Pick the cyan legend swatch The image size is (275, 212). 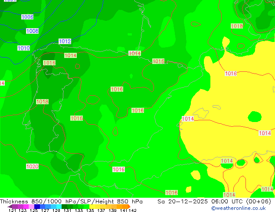coord(59,206)
